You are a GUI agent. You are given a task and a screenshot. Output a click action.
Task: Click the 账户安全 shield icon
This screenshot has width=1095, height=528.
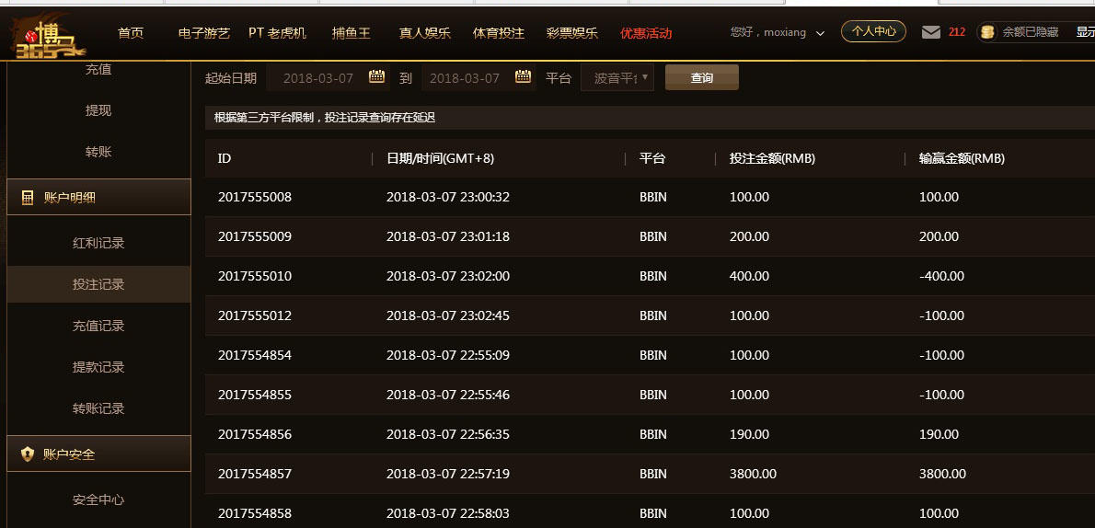coord(28,454)
